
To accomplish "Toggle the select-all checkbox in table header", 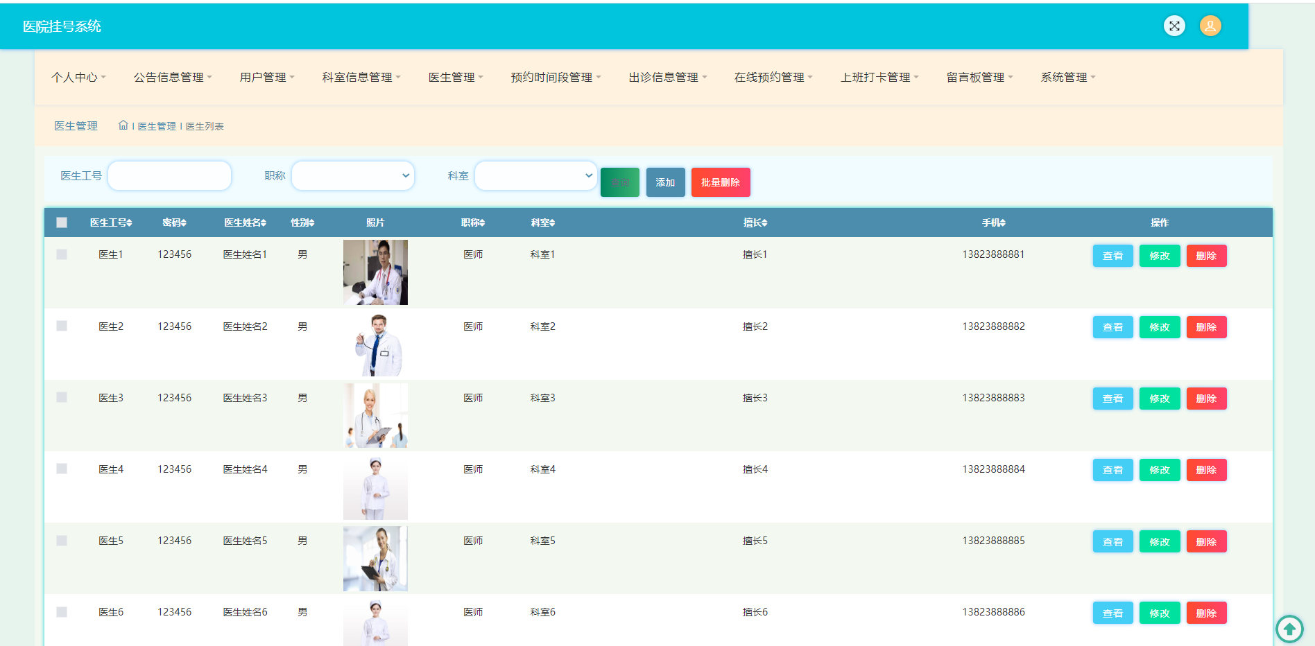I will click(x=62, y=222).
